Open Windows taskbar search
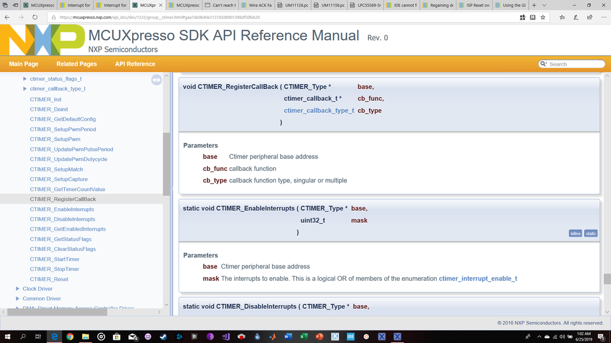Viewport: 611px width, 343px height. pos(23,336)
